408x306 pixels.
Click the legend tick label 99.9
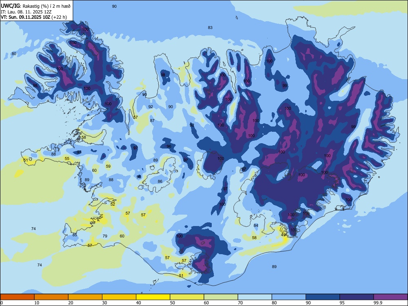tap(378, 303)
